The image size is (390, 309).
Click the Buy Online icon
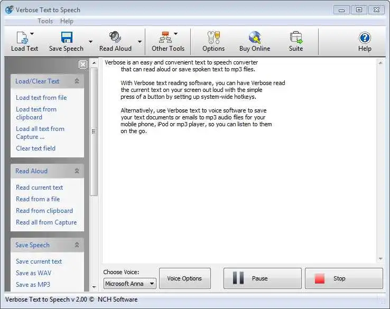click(255, 38)
